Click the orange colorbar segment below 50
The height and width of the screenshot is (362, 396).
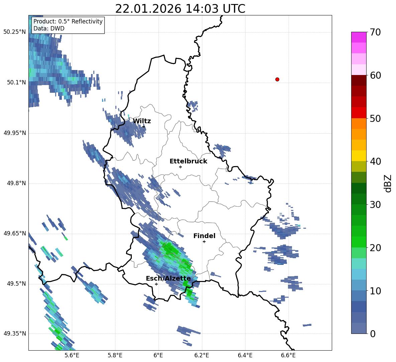(x=359, y=123)
